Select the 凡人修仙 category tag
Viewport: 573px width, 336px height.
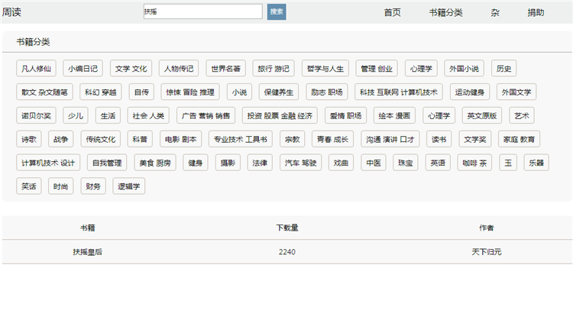[36, 69]
